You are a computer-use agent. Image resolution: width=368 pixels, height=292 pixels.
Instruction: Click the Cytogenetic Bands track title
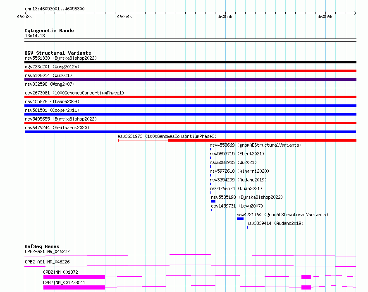[49, 31]
